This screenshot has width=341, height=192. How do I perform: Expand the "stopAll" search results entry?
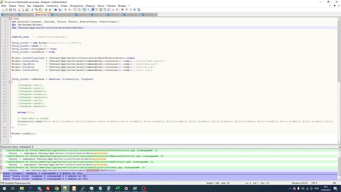click(1, 173)
